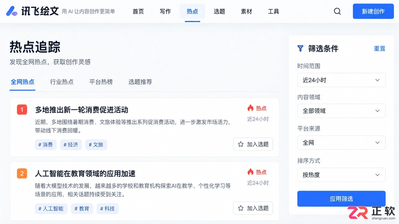Image resolution: width=399 pixels, height=224 pixels.
Task: Click the # 经济 tag
Action: pos(71,145)
